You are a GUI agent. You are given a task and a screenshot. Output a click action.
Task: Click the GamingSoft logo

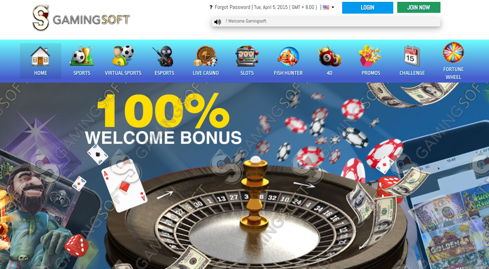click(x=81, y=18)
